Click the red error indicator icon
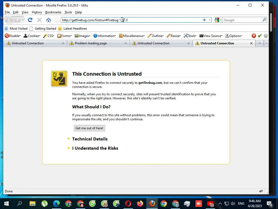Image resolution: width=278 pixels, height=209 pixels. pos(254,36)
